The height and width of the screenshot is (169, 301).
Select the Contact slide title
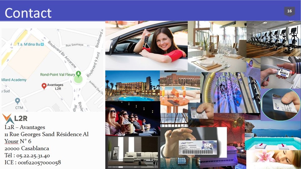click(28, 13)
